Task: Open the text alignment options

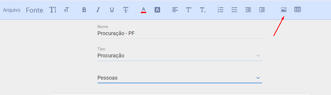Action: 175,10
